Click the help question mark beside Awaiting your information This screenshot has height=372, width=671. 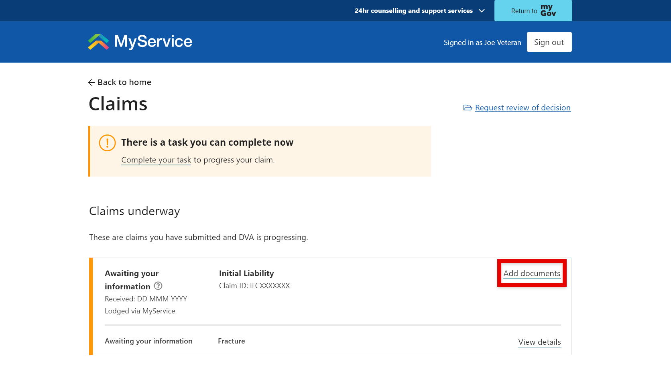(158, 286)
